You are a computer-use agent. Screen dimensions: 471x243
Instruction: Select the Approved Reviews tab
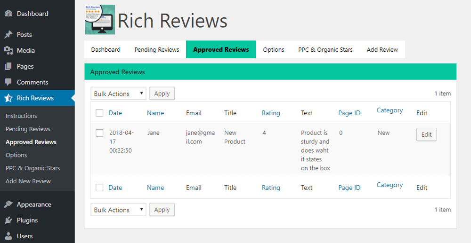221,49
